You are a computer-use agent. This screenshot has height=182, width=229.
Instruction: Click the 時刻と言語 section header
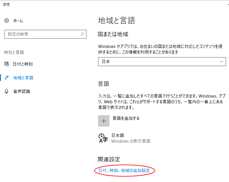coord(14,52)
